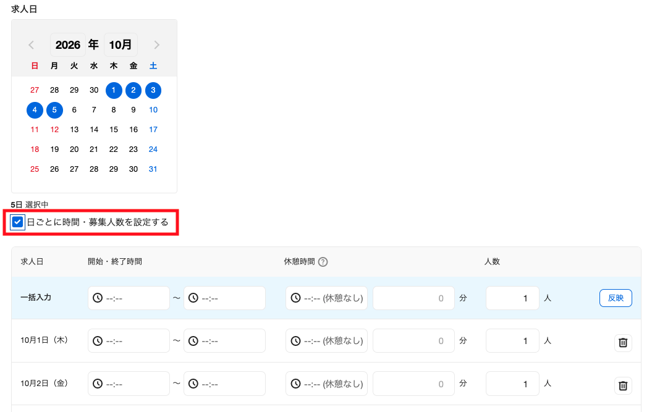Set end time in 一括入力 row
Viewport: 652px width, 412px height.
coord(224,298)
